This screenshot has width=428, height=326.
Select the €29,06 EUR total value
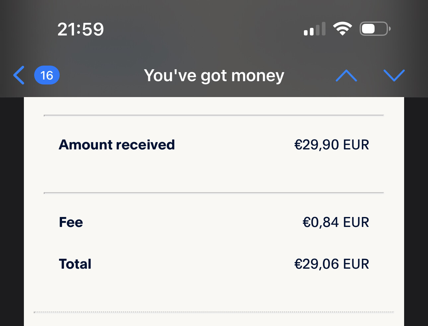pyautogui.click(x=331, y=264)
